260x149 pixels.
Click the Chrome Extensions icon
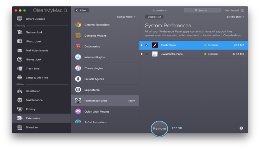click(78, 24)
